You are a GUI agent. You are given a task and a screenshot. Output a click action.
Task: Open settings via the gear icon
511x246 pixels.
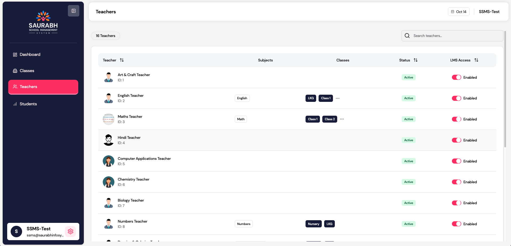[x=71, y=231]
